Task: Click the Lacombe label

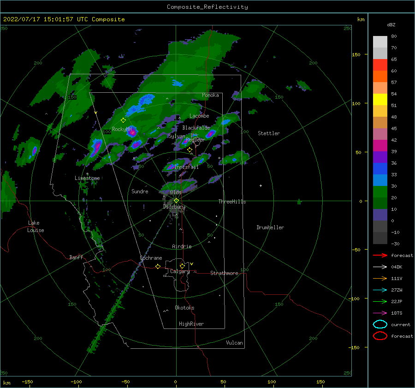Action: coord(199,116)
